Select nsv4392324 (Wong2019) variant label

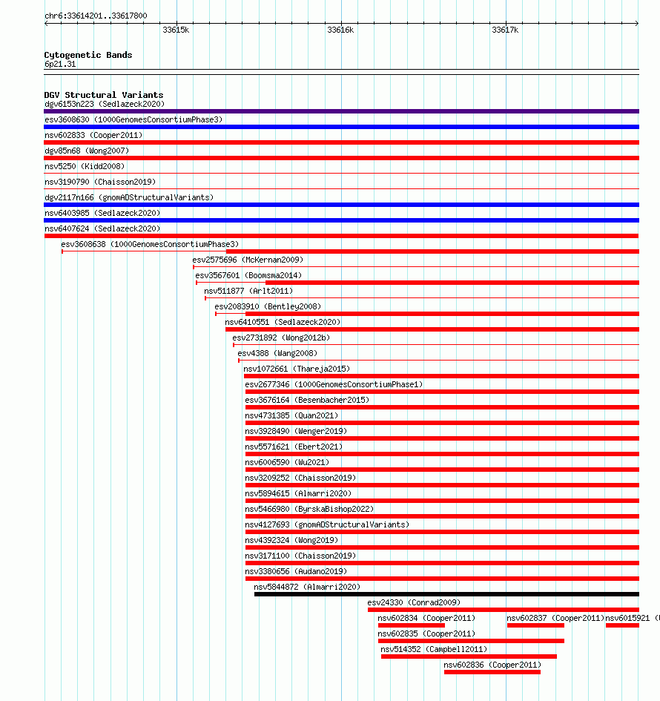(291, 541)
